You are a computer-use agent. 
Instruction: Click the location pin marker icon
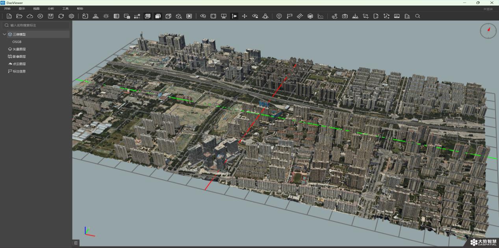[279, 16]
